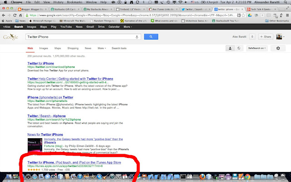This screenshot has width=291, height=182.
Task: Launch Firefox from the Dock
Action: coord(202,176)
